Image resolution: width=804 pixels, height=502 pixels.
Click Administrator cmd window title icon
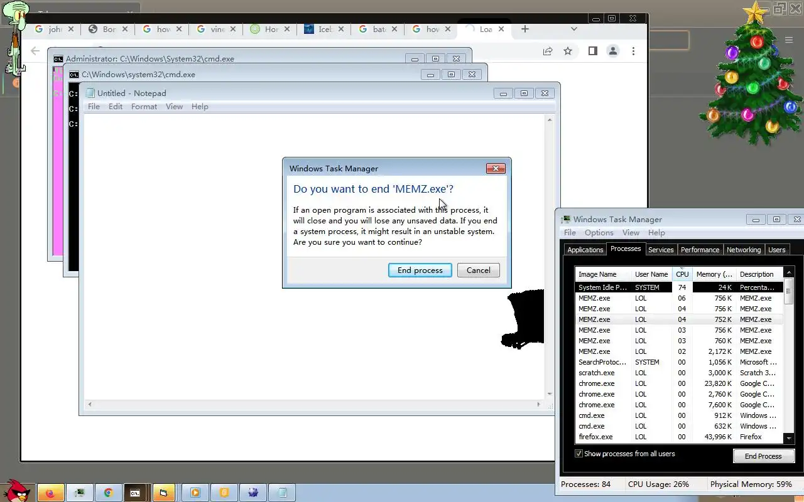coord(58,58)
